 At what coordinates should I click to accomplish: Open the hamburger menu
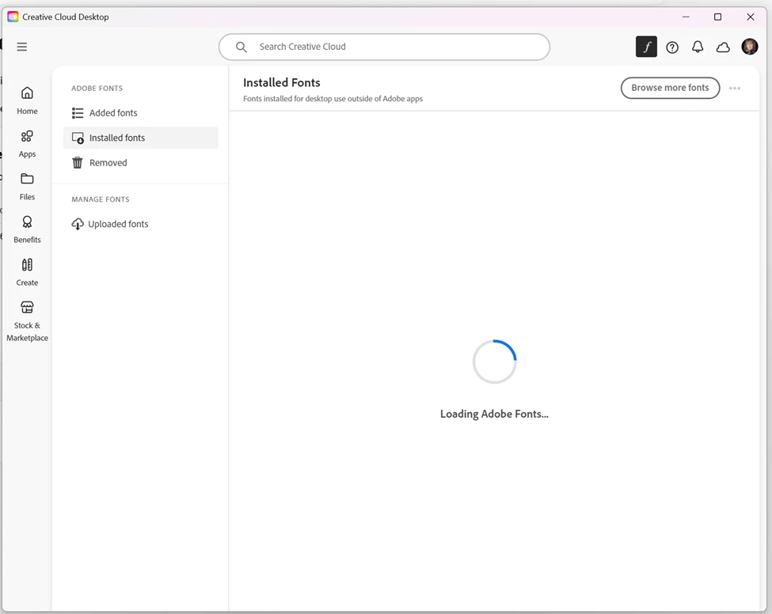pos(21,47)
